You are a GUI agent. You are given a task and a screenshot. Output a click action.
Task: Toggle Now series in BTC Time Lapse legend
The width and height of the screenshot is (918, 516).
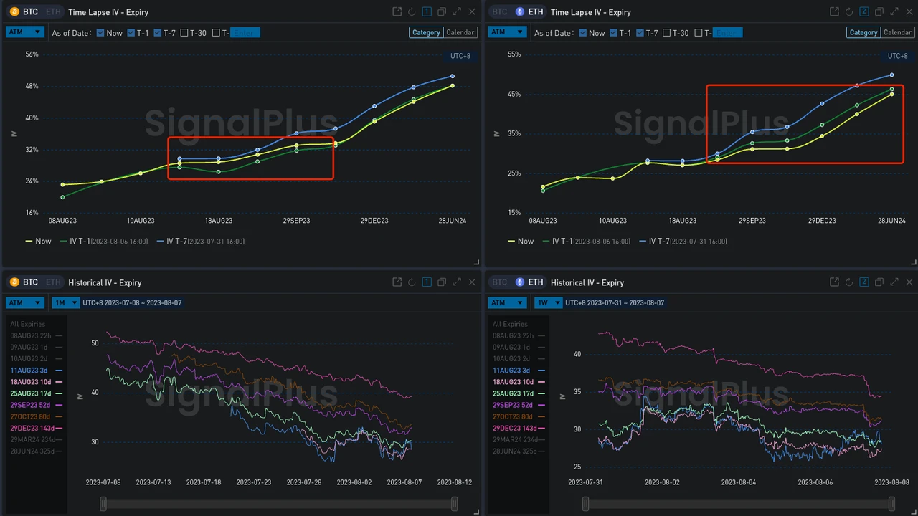pyautogui.click(x=39, y=242)
